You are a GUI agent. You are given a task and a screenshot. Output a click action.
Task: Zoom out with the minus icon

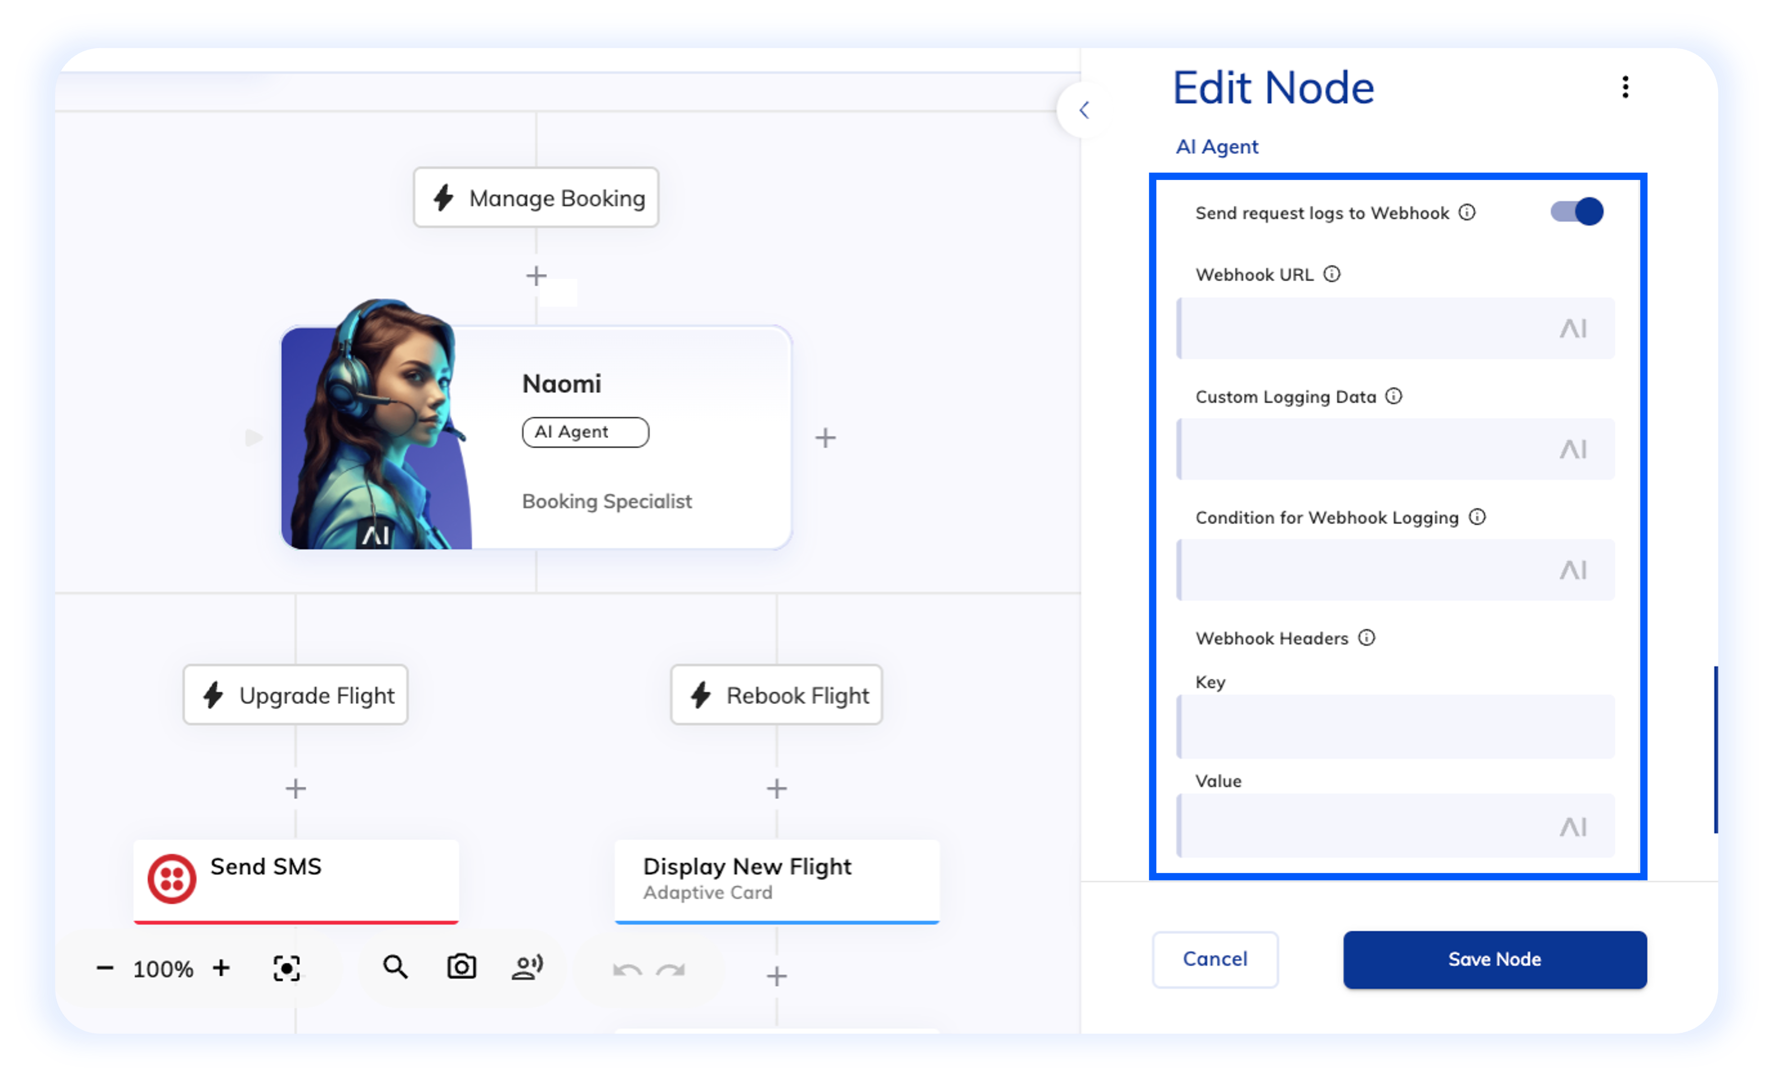(x=105, y=968)
